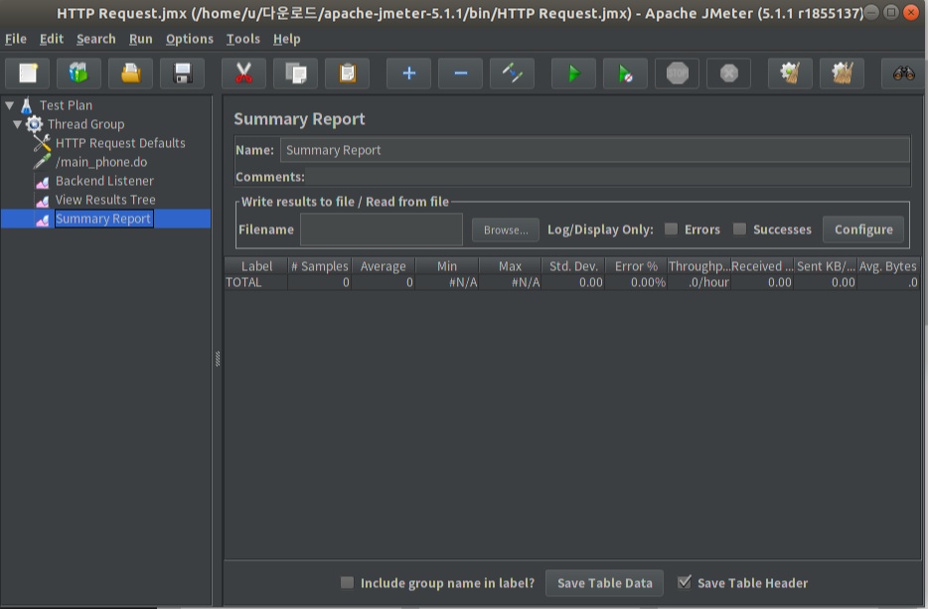The image size is (928, 609).
Task: Click the Comments input field
Action: (x=608, y=177)
